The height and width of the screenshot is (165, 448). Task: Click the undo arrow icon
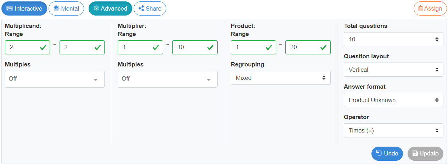point(379,153)
